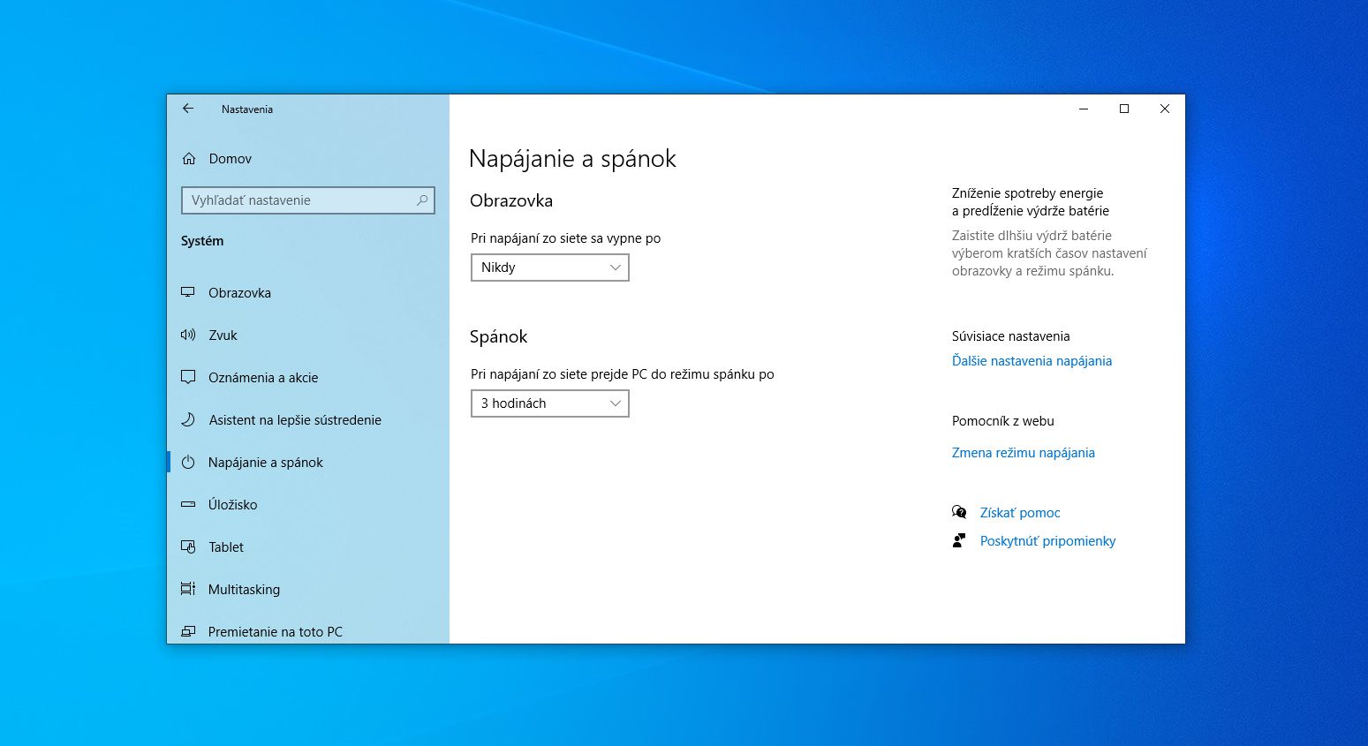Click the Obrazovka monitor icon in sidebar
Image resolution: width=1368 pixels, height=746 pixels.
pyautogui.click(x=188, y=292)
